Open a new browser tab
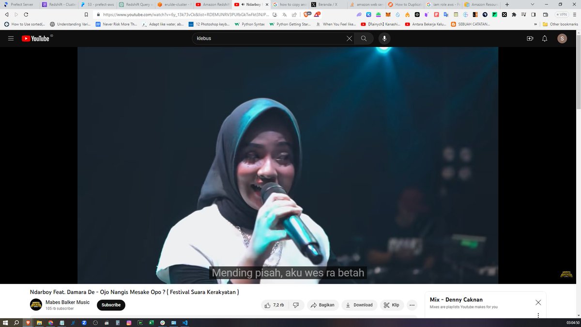Screen dimensions: 581x327 pyautogui.click(x=507, y=4)
